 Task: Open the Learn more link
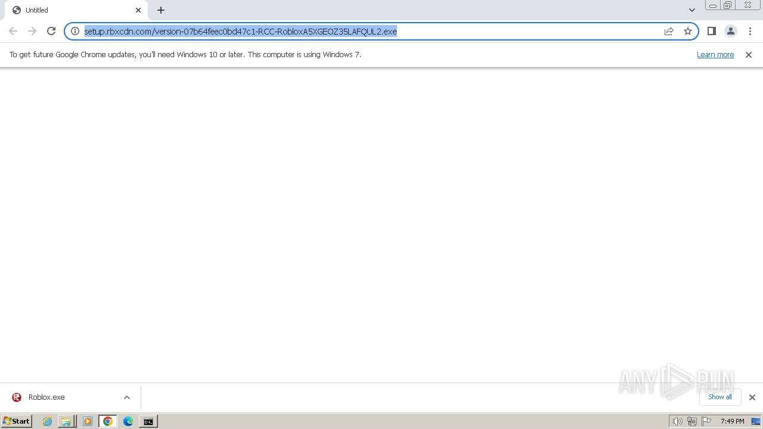click(715, 54)
